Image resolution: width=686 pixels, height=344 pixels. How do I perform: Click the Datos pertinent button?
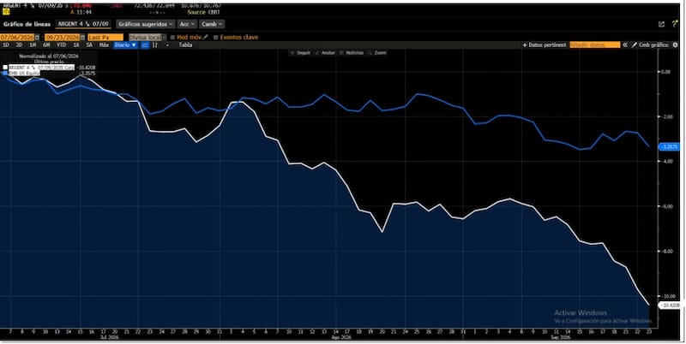(545, 45)
